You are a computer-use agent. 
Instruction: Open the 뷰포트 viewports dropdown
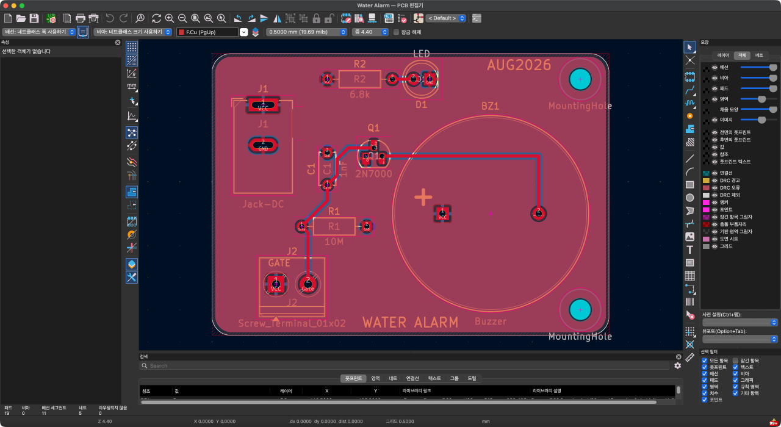click(x=740, y=339)
